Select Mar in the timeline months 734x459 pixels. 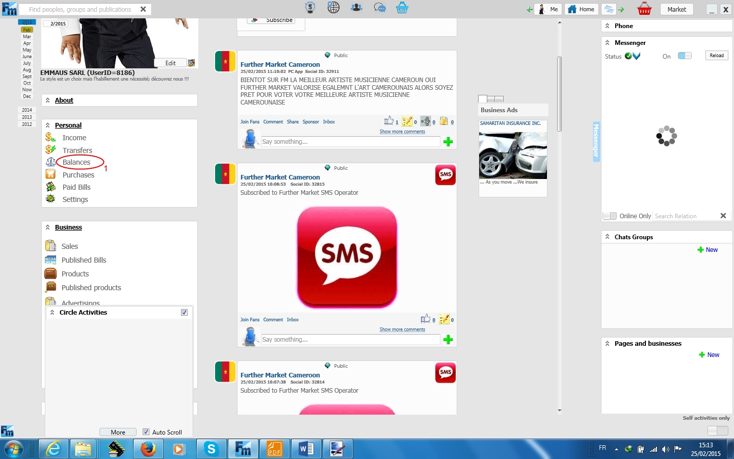click(x=27, y=36)
